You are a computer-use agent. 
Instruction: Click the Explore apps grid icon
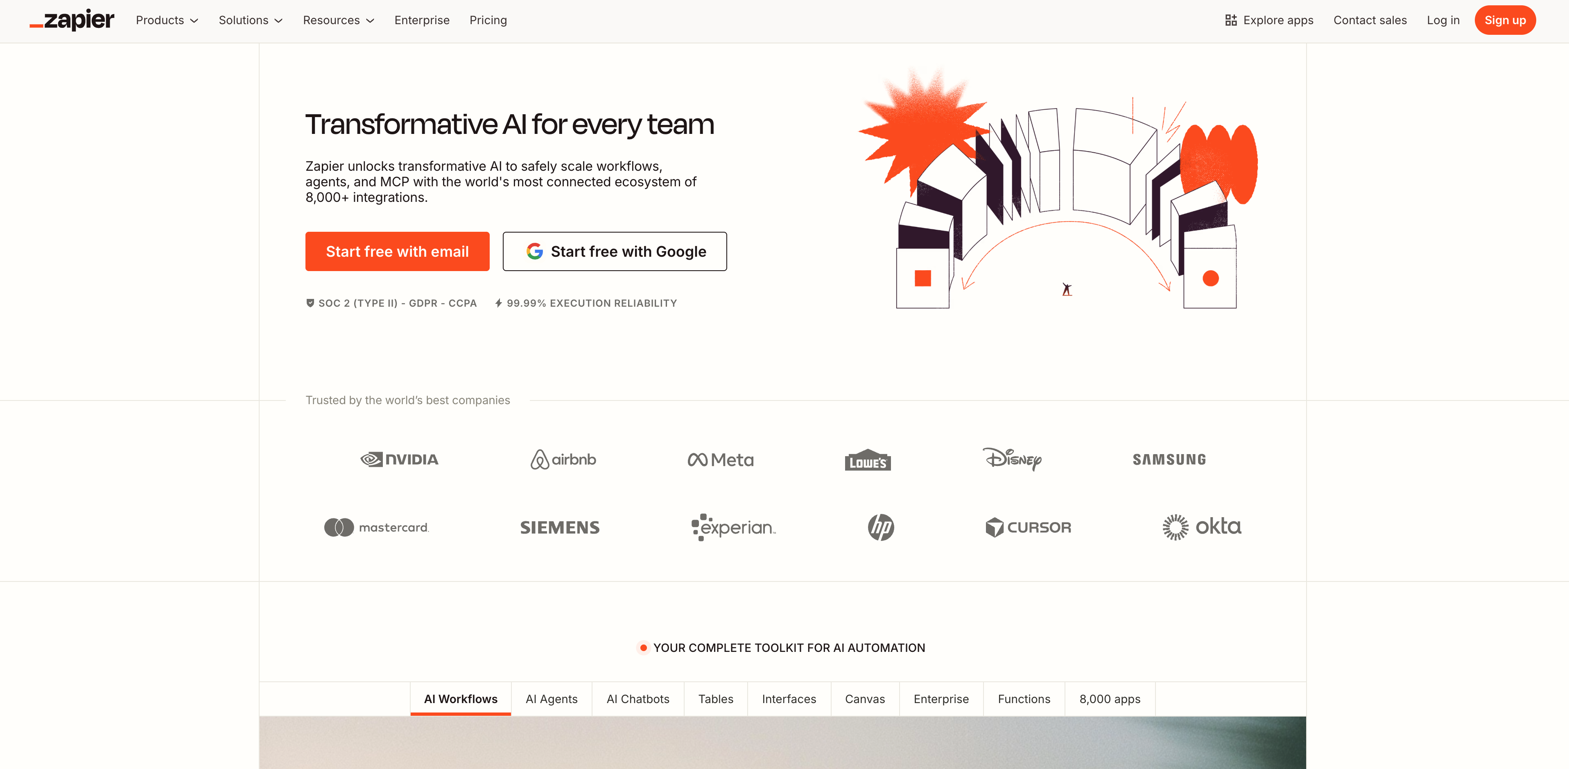(x=1230, y=20)
